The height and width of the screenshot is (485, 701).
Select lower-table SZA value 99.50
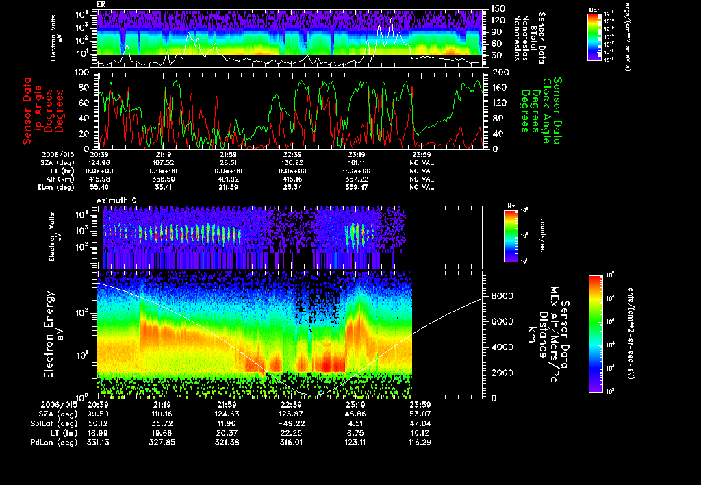click(x=98, y=414)
